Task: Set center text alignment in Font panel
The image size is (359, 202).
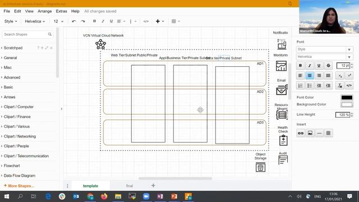Action: pyautogui.click(x=310, y=75)
